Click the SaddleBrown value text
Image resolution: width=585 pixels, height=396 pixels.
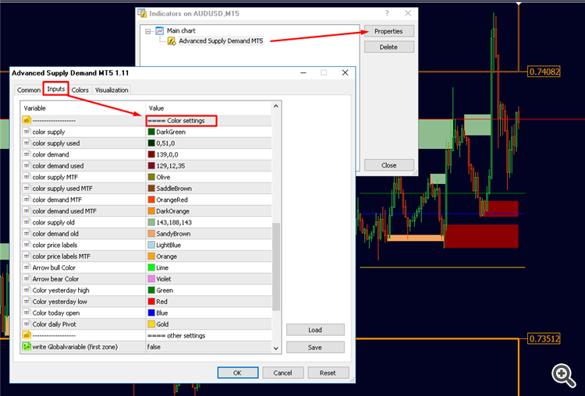[174, 189]
